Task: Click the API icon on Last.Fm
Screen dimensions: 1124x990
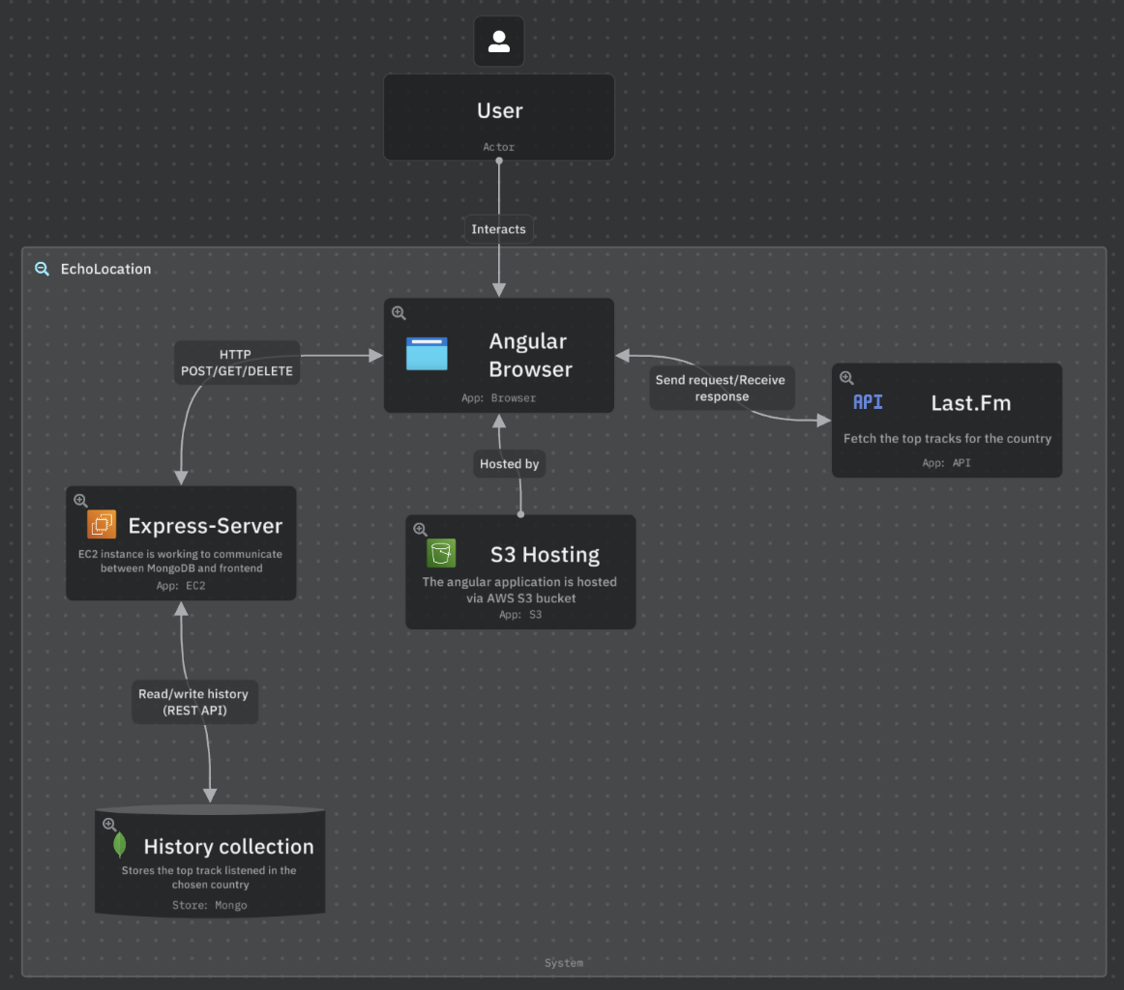Action: pyautogui.click(x=868, y=402)
